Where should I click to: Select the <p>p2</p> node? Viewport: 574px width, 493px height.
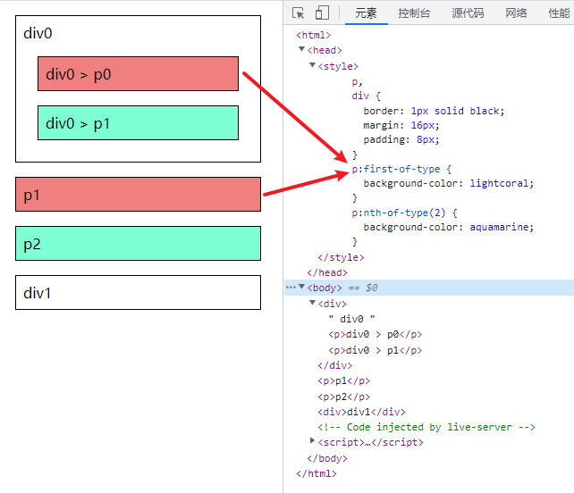343,397
